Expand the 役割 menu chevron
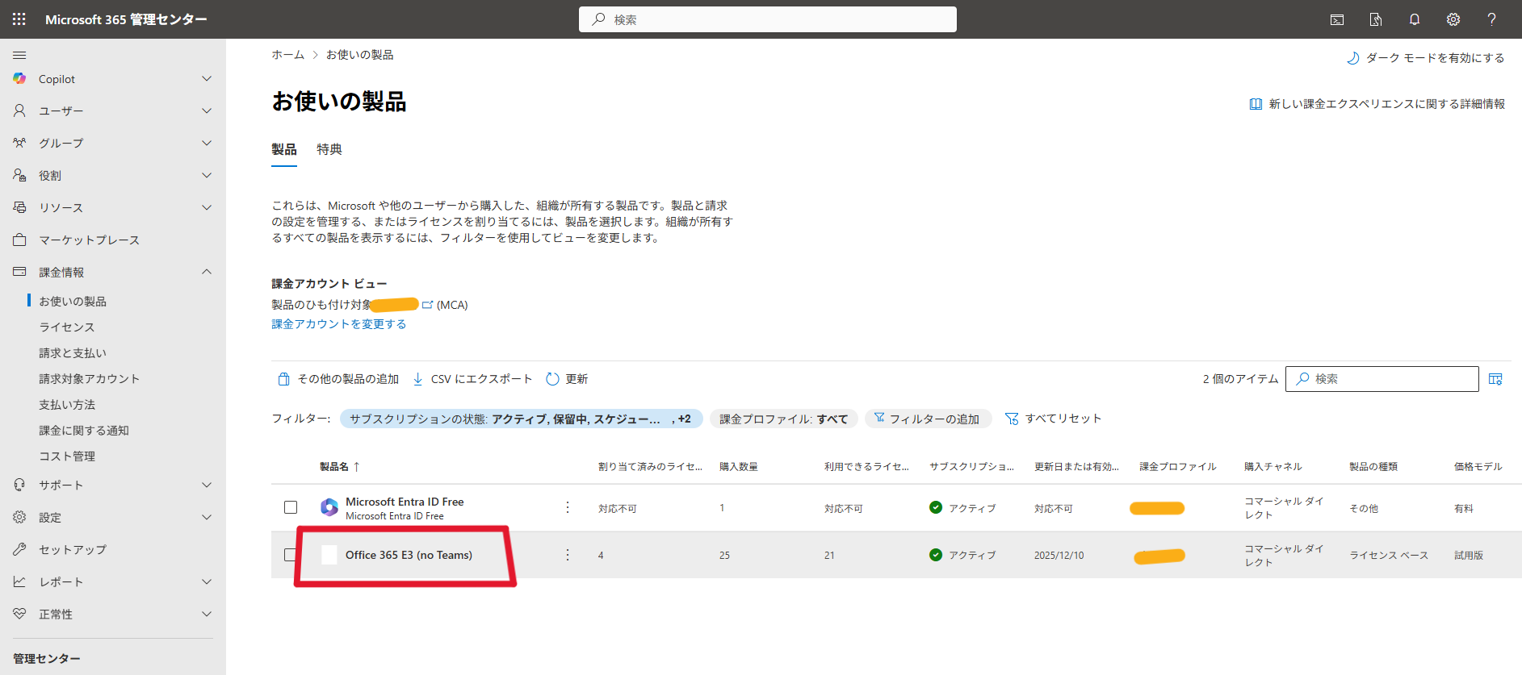The image size is (1522, 675). click(207, 175)
